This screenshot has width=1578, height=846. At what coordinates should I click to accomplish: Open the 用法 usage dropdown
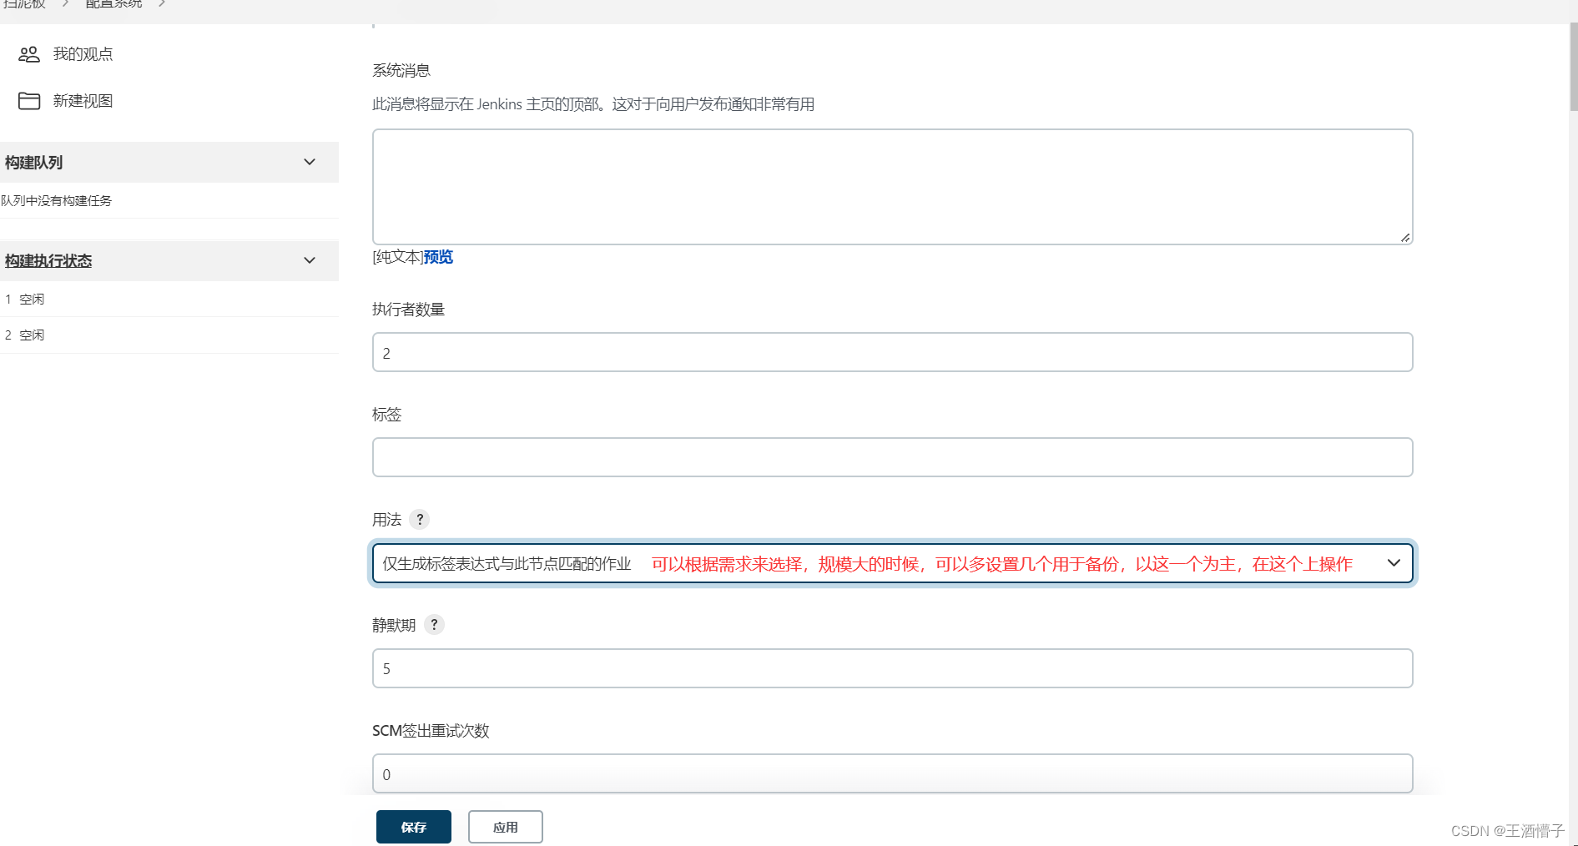coord(892,563)
